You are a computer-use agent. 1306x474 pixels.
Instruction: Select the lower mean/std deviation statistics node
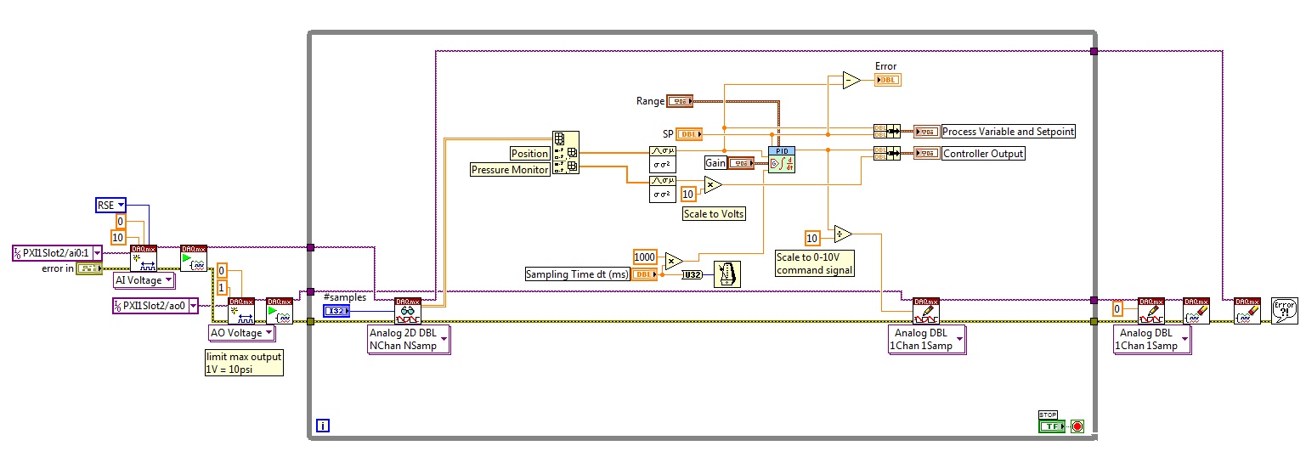(662, 189)
